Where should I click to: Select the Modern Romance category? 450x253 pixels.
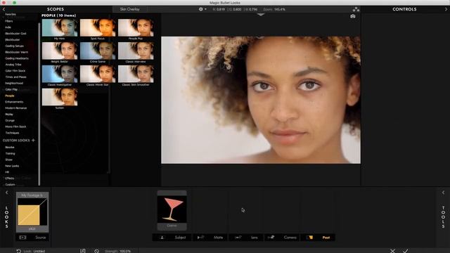tap(15, 108)
